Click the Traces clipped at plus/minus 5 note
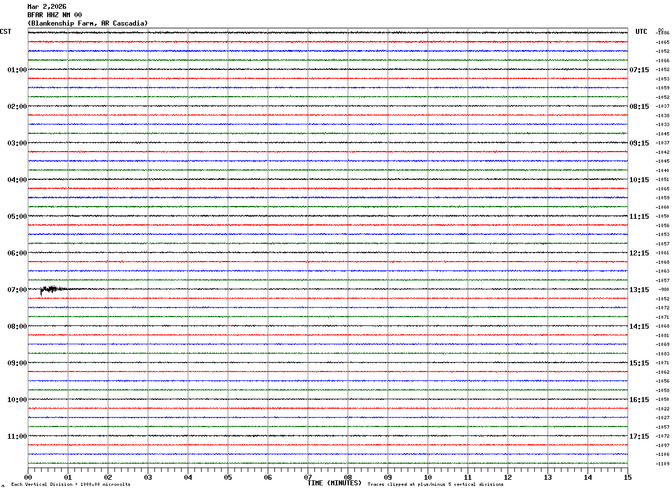The height and width of the screenshot is (492, 672). coord(435,484)
